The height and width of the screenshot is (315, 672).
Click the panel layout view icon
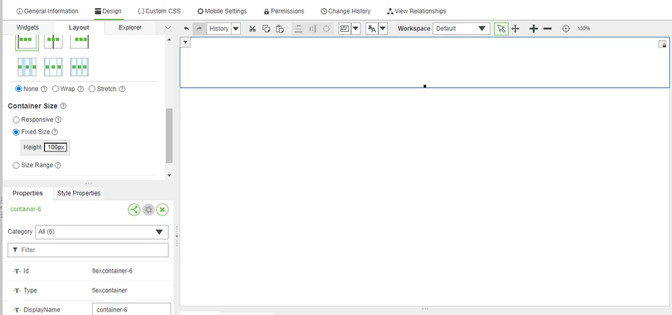pyautogui.click(x=344, y=29)
